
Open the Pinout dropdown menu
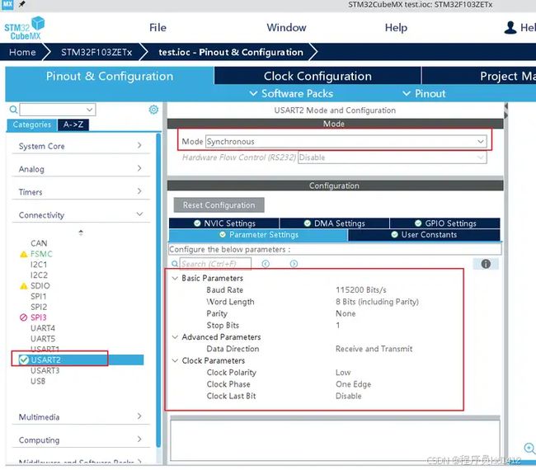pyautogui.click(x=424, y=93)
